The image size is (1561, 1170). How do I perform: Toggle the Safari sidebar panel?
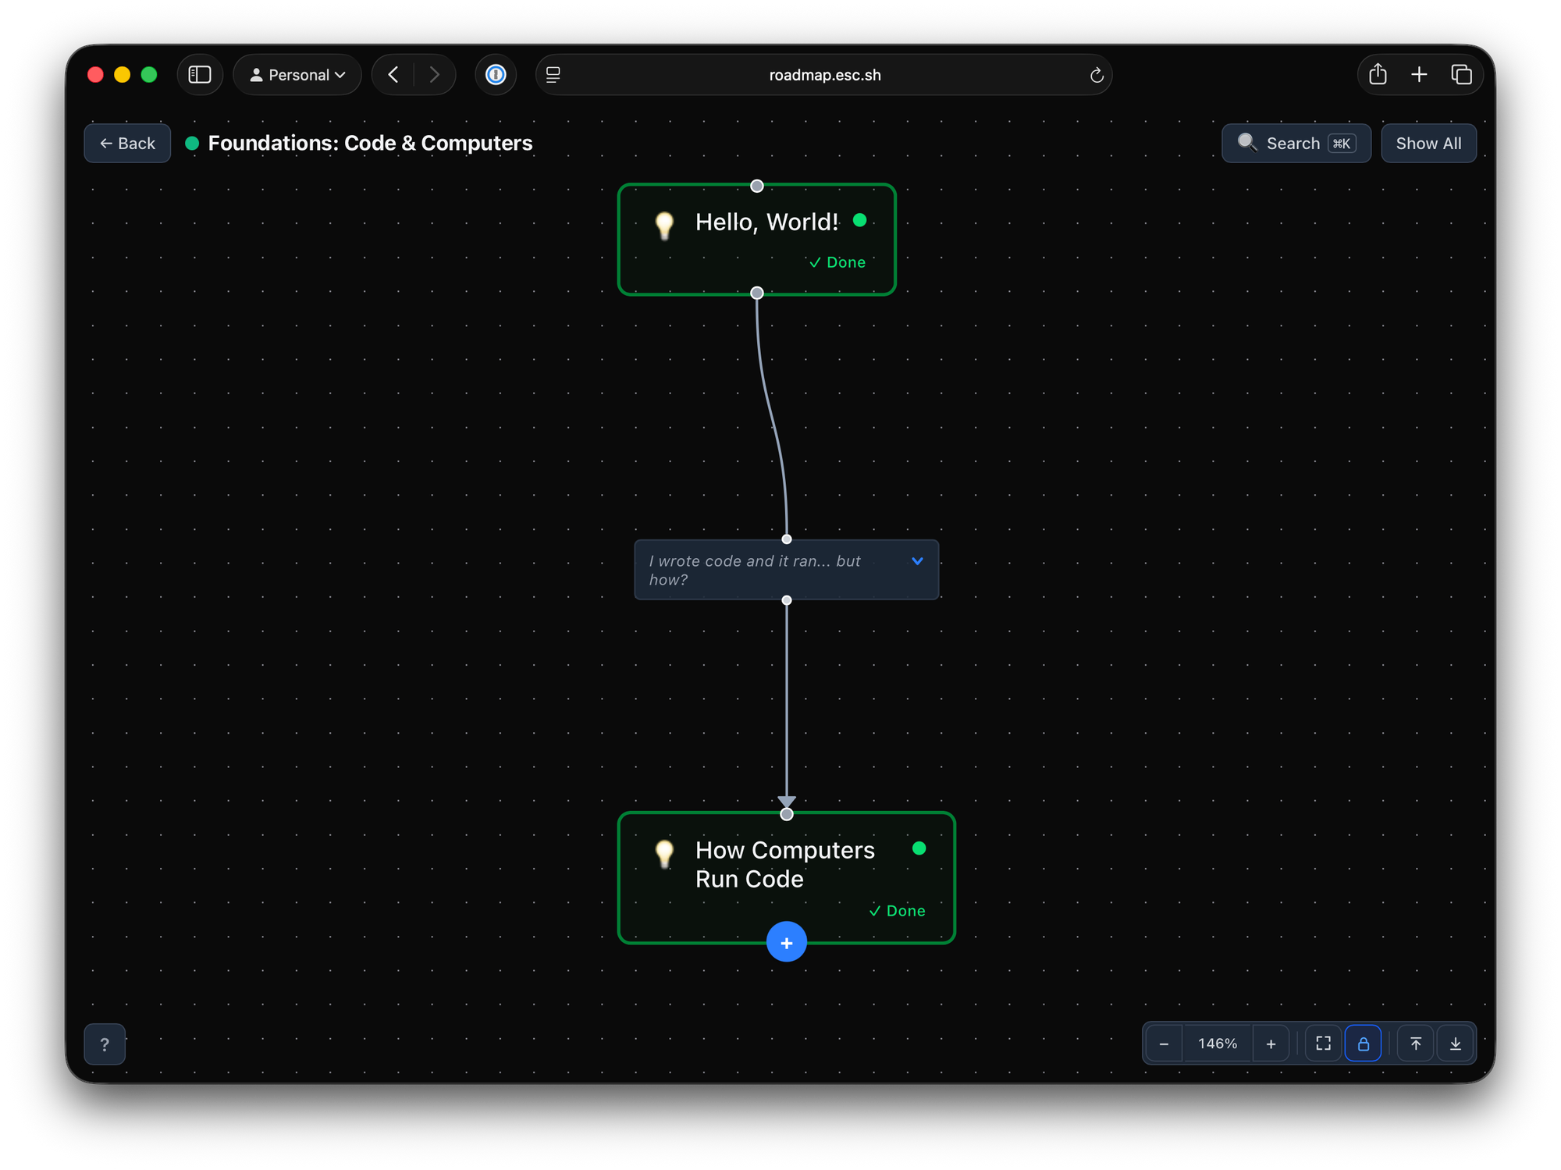pyautogui.click(x=200, y=75)
